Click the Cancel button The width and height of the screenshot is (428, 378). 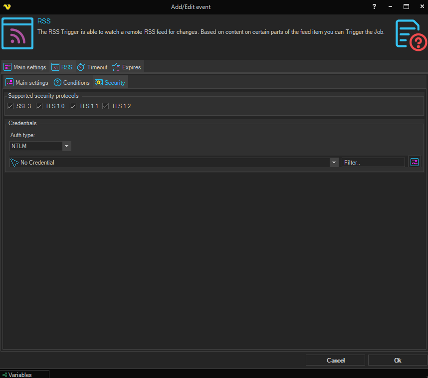(335, 360)
